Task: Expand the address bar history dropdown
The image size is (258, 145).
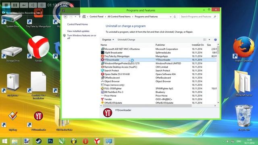Action: tap(171, 17)
